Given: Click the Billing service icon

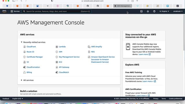Looking at the screenshot, I should point(24,73).
